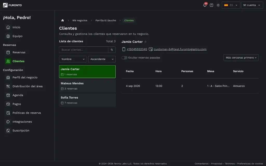Click the Integraciones puzzle icon

pos(8,122)
